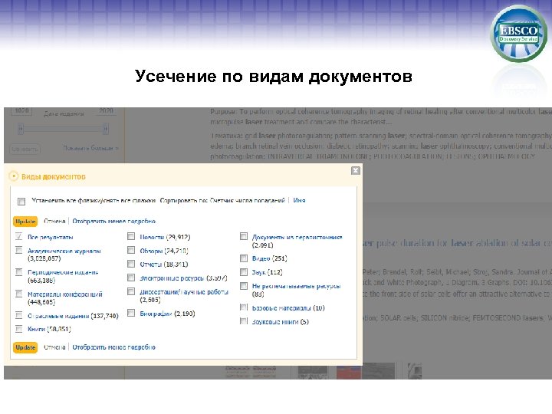Image resolution: width=552 pixels, height=414 pixels.
Task: Click the bottom Update button
Action: (x=25, y=347)
